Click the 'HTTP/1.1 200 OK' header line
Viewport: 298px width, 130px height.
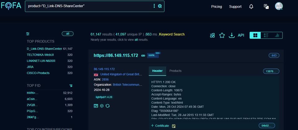pyautogui.click(x=164, y=82)
